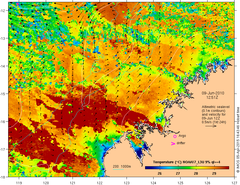Click the longitude label 120
The image size is (240, 185).
[46, 183]
